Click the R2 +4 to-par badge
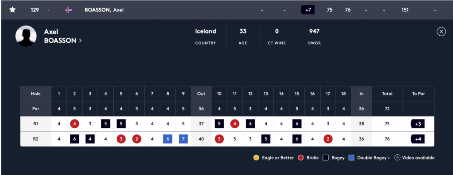The height and width of the screenshot is (175, 453). 418,139
